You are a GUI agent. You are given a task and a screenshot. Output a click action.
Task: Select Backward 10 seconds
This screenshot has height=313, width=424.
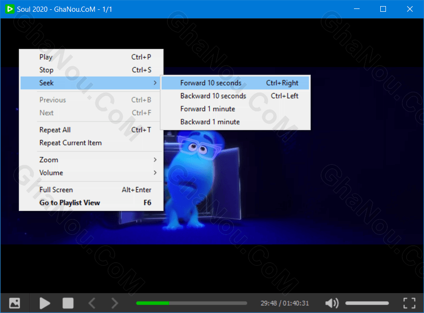(235, 96)
